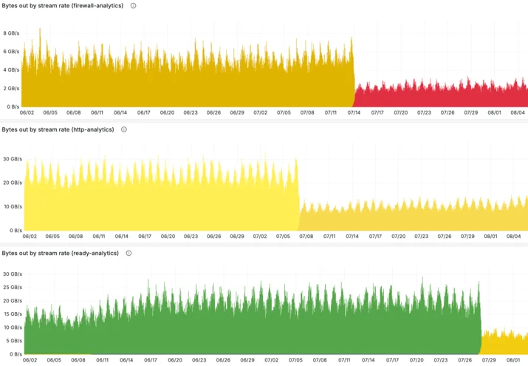Click 06/23 date on firewall-analytics time axis

point(191,112)
